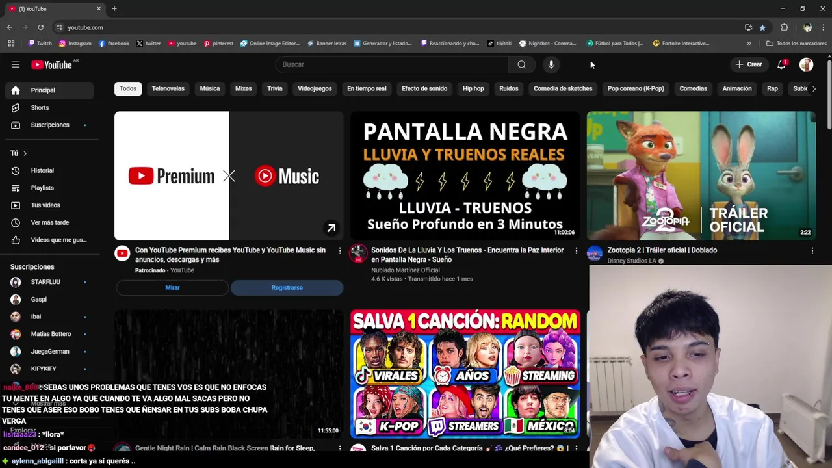This screenshot has height=468, width=832.
Task: Select the Hip hop filter chip
Action: coord(473,88)
